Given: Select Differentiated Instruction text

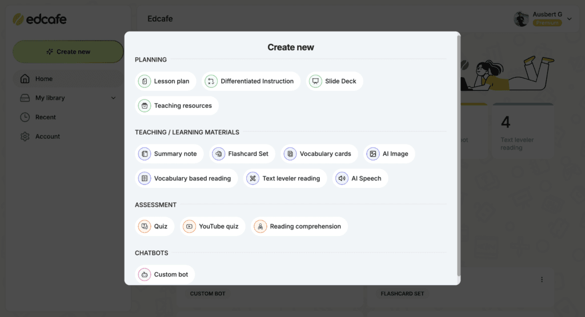Looking at the screenshot, I should (257, 81).
